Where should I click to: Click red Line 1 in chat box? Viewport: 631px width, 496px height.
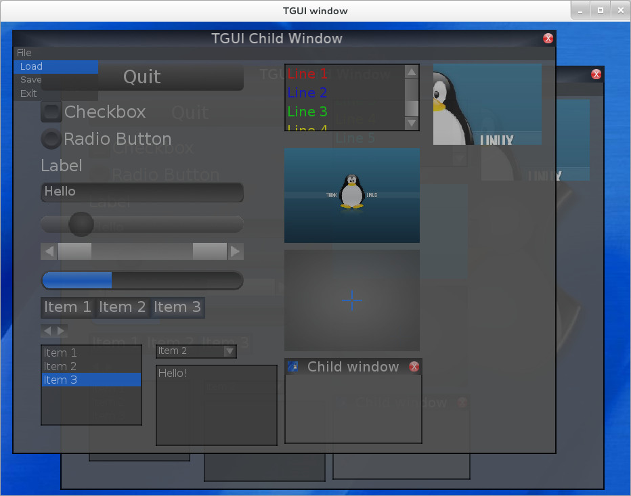[x=307, y=74]
